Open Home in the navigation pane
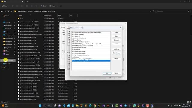The height and width of the screenshot is (108, 192). tap(6, 16)
